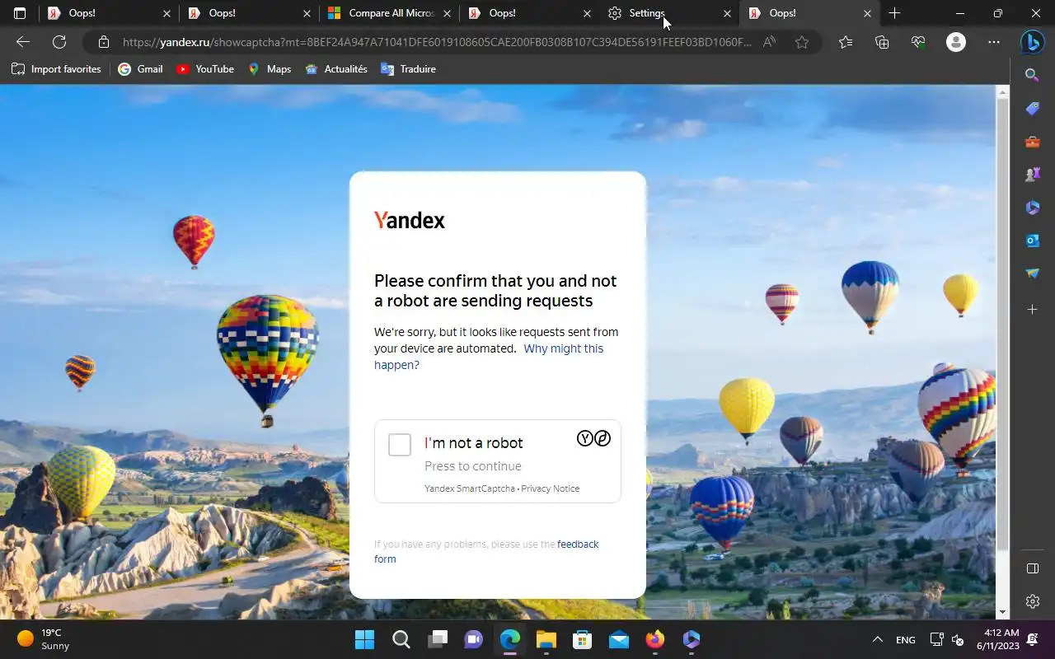Screen dimensions: 1055x659
Task: Click Import favorites in the favorites bar
Action: [x=56, y=69]
